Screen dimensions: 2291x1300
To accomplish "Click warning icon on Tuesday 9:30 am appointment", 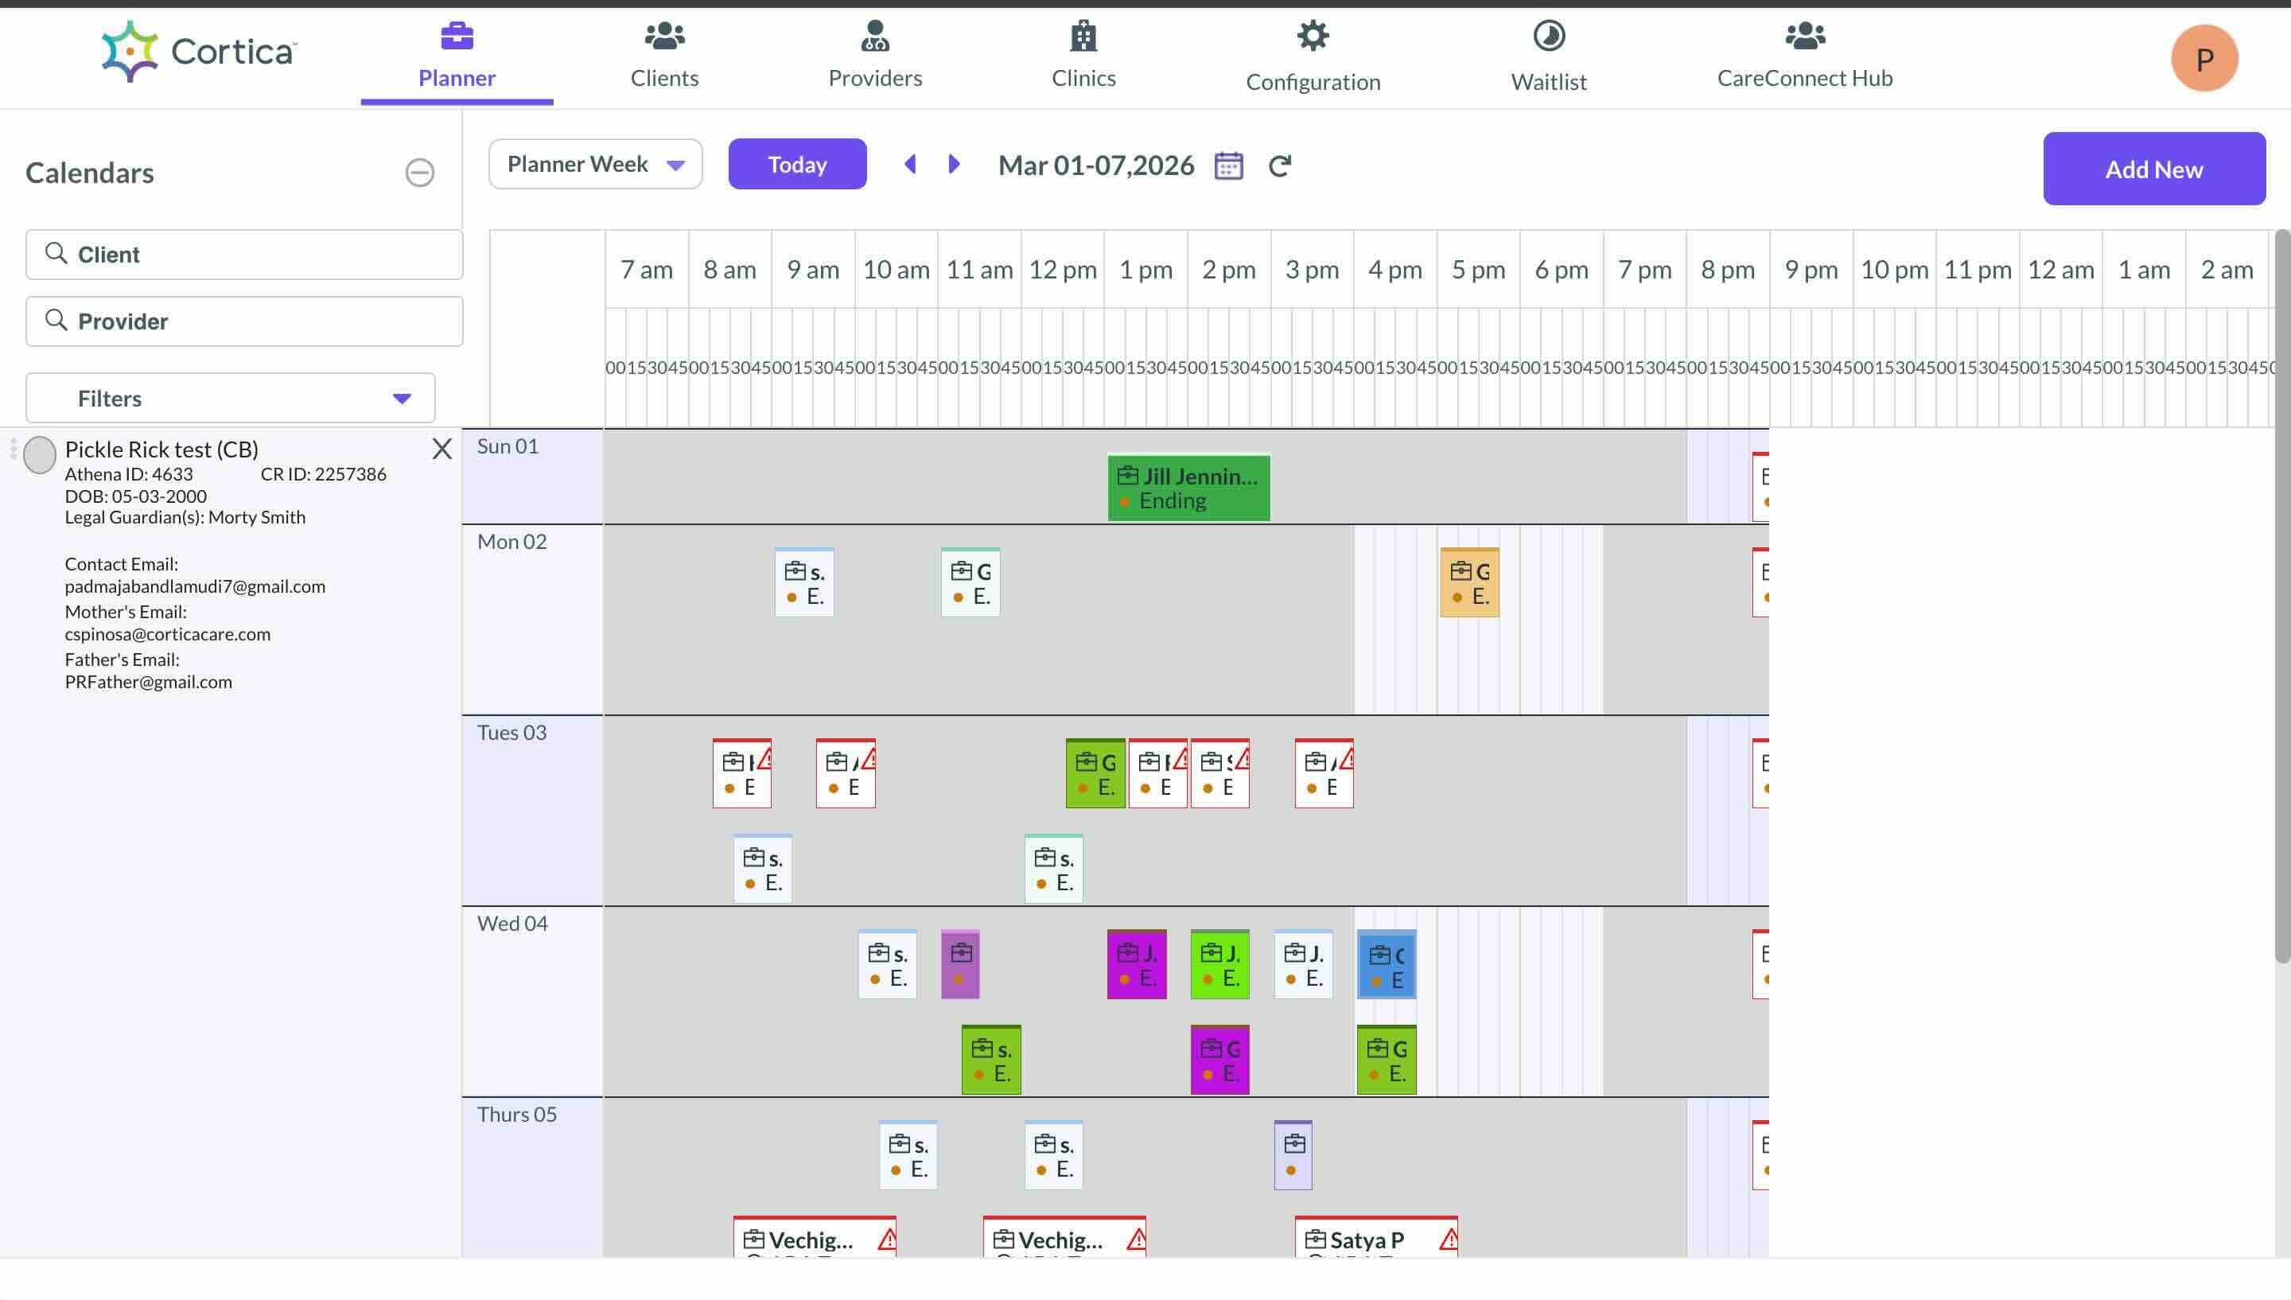I will [869, 760].
